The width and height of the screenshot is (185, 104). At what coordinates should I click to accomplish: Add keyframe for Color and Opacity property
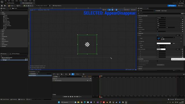point(182,49)
